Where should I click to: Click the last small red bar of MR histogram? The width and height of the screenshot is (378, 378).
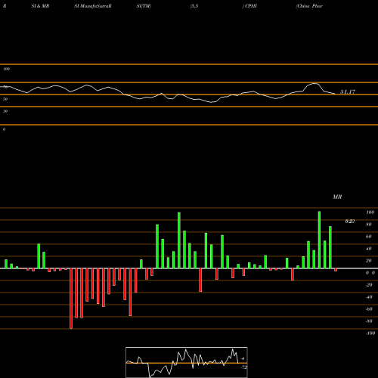336,270
